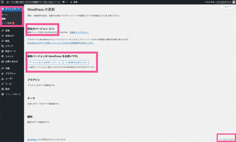Add new content with the + 新規 item
This screenshot has height=142, width=236.
click(74, 2)
